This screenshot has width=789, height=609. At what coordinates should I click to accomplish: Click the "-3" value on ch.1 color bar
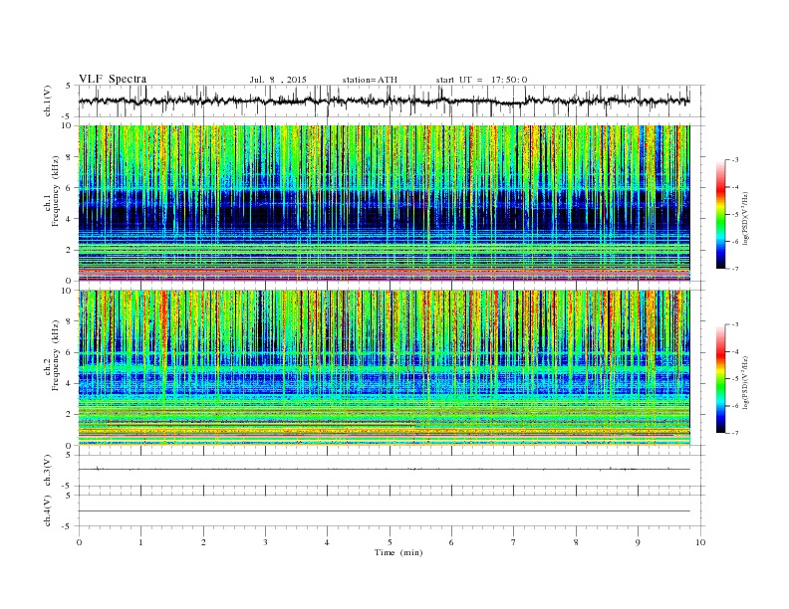734,160
